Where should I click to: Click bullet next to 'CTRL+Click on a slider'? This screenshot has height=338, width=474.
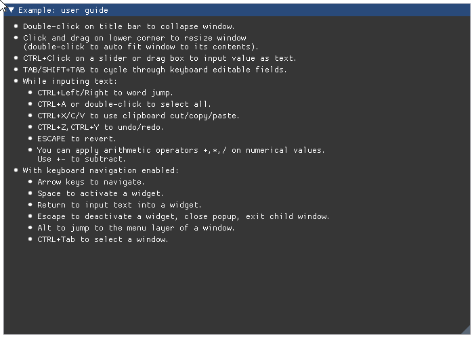tap(16, 57)
